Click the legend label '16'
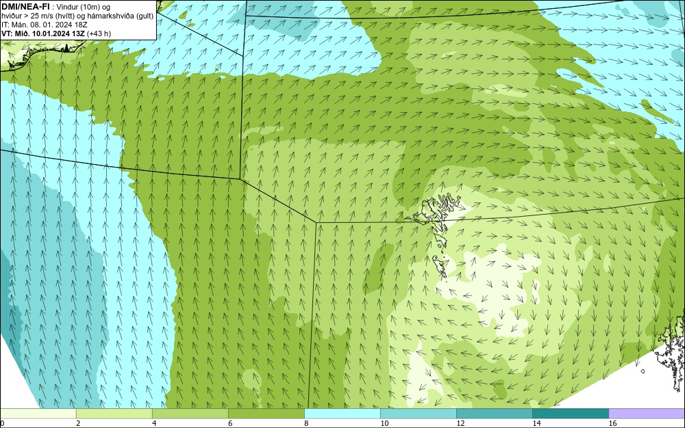 (612, 423)
